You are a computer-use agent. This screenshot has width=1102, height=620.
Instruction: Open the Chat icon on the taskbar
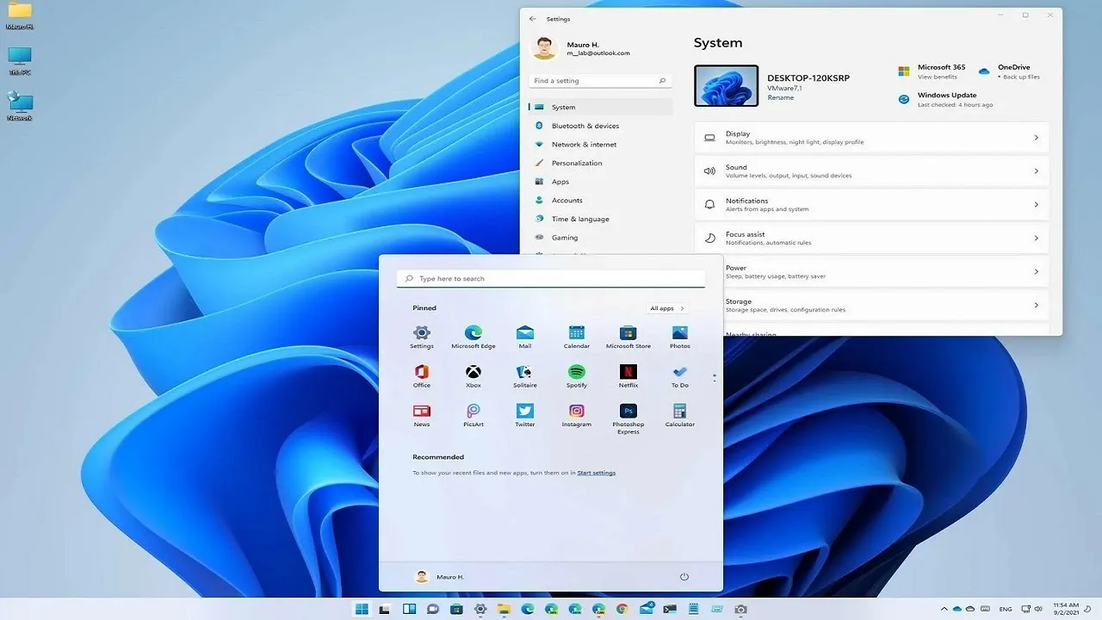(x=432, y=610)
